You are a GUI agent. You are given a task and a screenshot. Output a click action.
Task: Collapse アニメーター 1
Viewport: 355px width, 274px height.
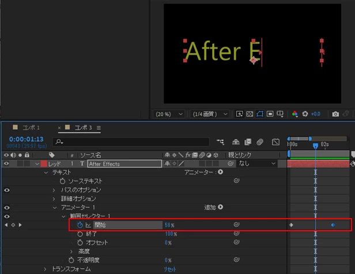click(x=55, y=208)
